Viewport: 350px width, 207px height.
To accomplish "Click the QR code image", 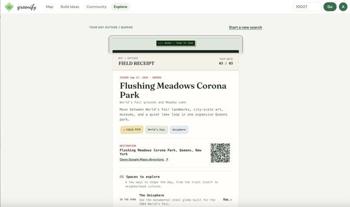I will (220, 153).
